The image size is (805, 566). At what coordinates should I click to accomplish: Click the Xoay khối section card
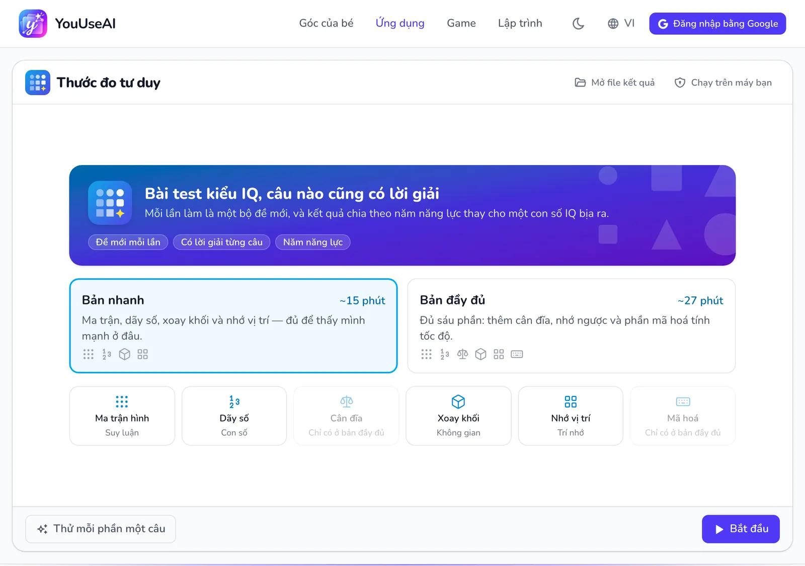point(458,416)
